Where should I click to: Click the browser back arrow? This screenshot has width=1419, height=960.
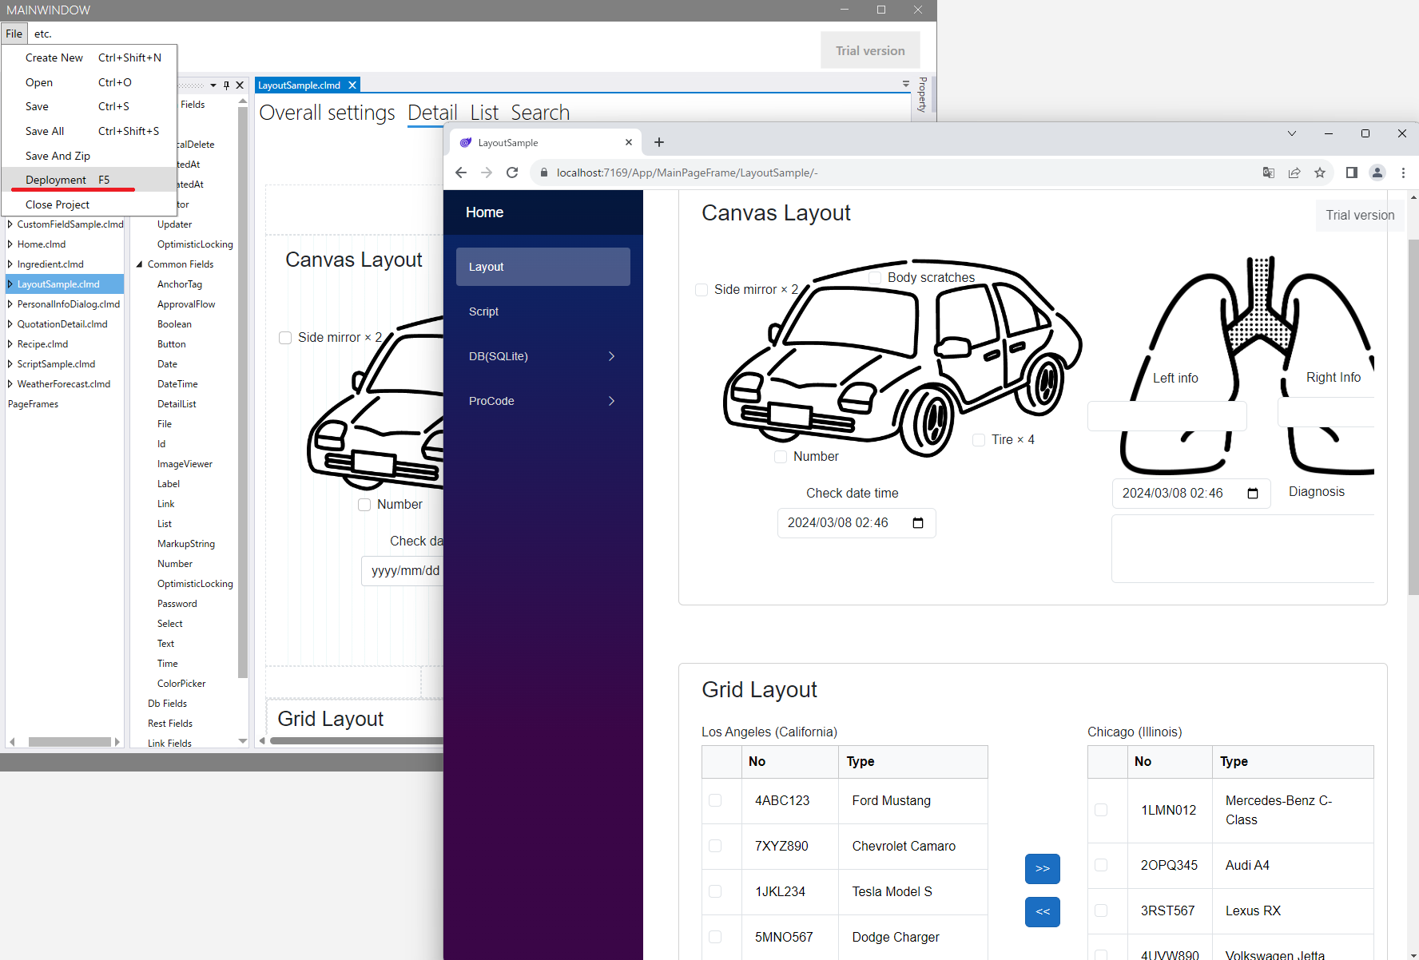pos(461,173)
